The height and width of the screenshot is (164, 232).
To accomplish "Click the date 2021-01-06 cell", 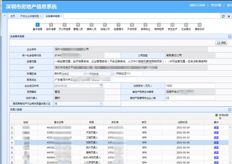I will [x=183, y=143].
